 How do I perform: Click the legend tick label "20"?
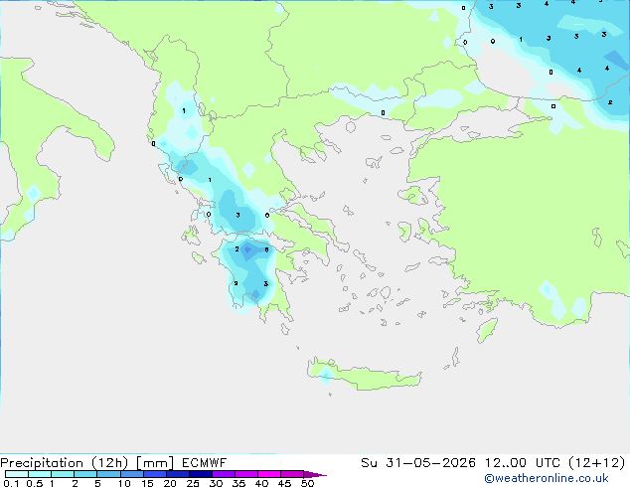170,483
